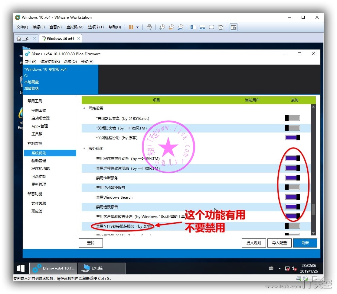Open Dism++ 恢复功能(R) menu
This screenshot has height=294, width=337.
(x=50, y=62)
